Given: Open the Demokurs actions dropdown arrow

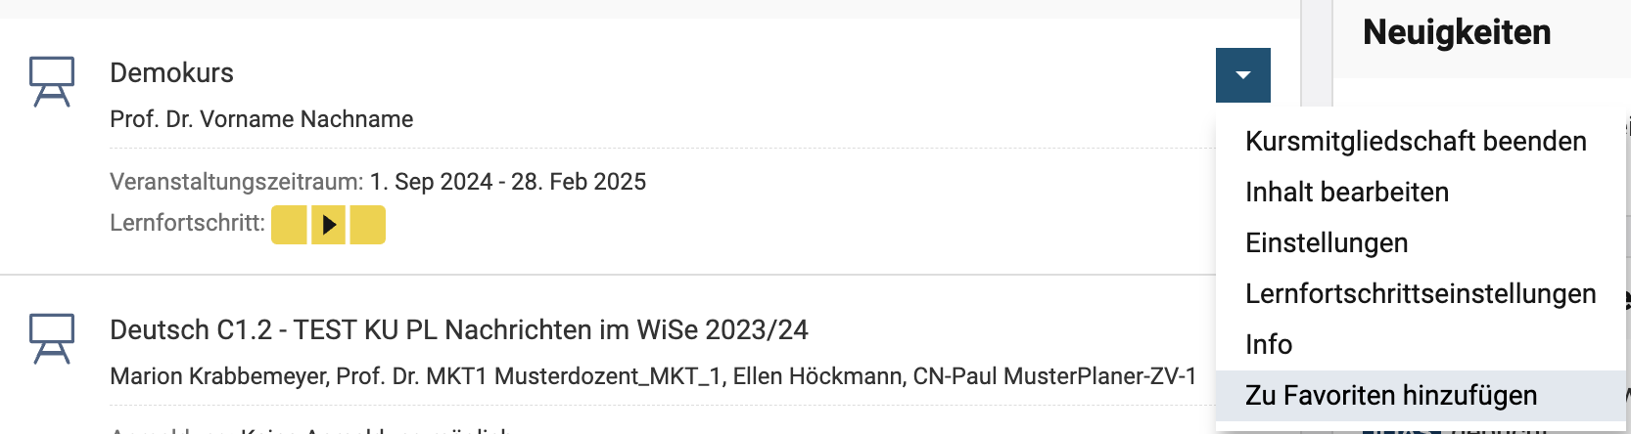Looking at the screenshot, I should pyautogui.click(x=1242, y=75).
